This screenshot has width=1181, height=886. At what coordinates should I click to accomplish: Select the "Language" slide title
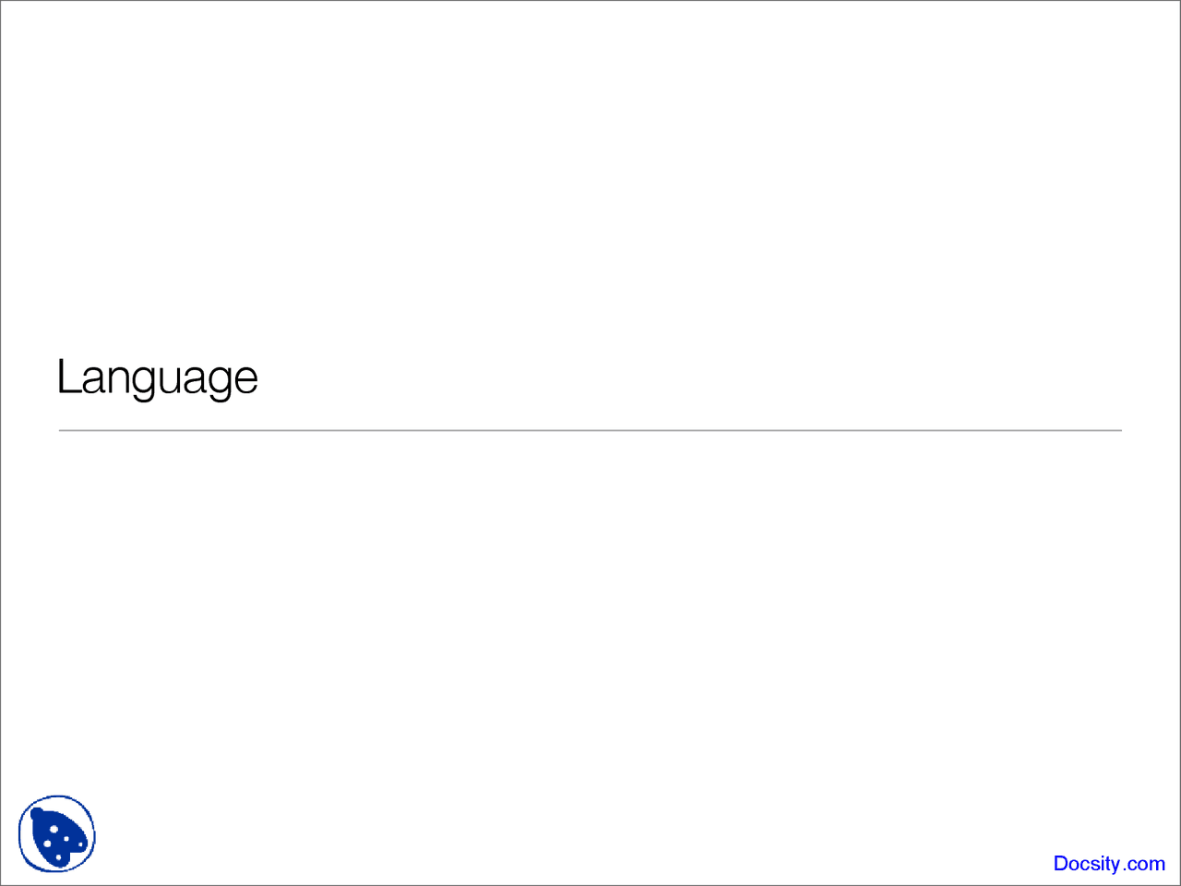click(x=157, y=377)
